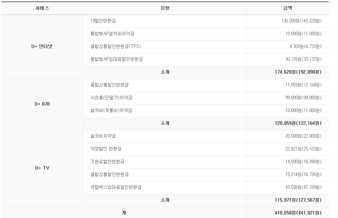Click the 서비스 column header
The height and width of the screenshot is (218, 338).
pos(42,8)
